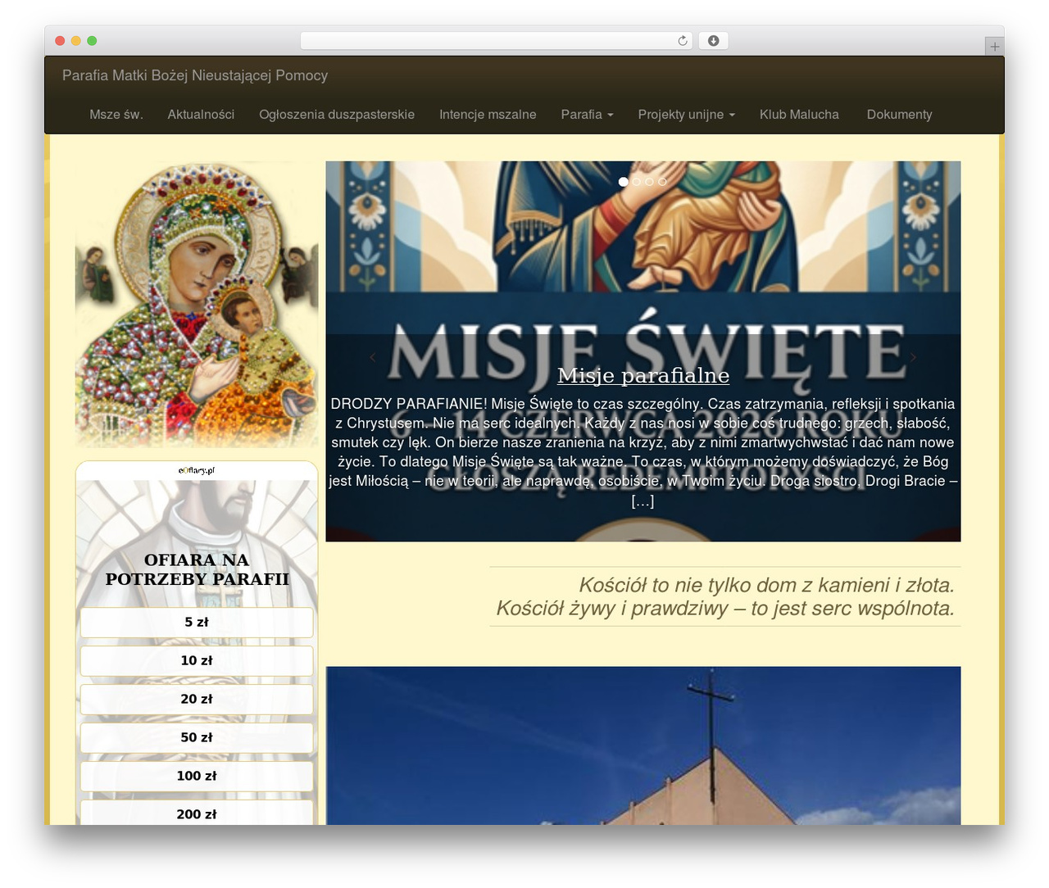Choose the 50 zł donation amount
The height and width of the screenshot is (888, 1049).
tap(197, 738)
